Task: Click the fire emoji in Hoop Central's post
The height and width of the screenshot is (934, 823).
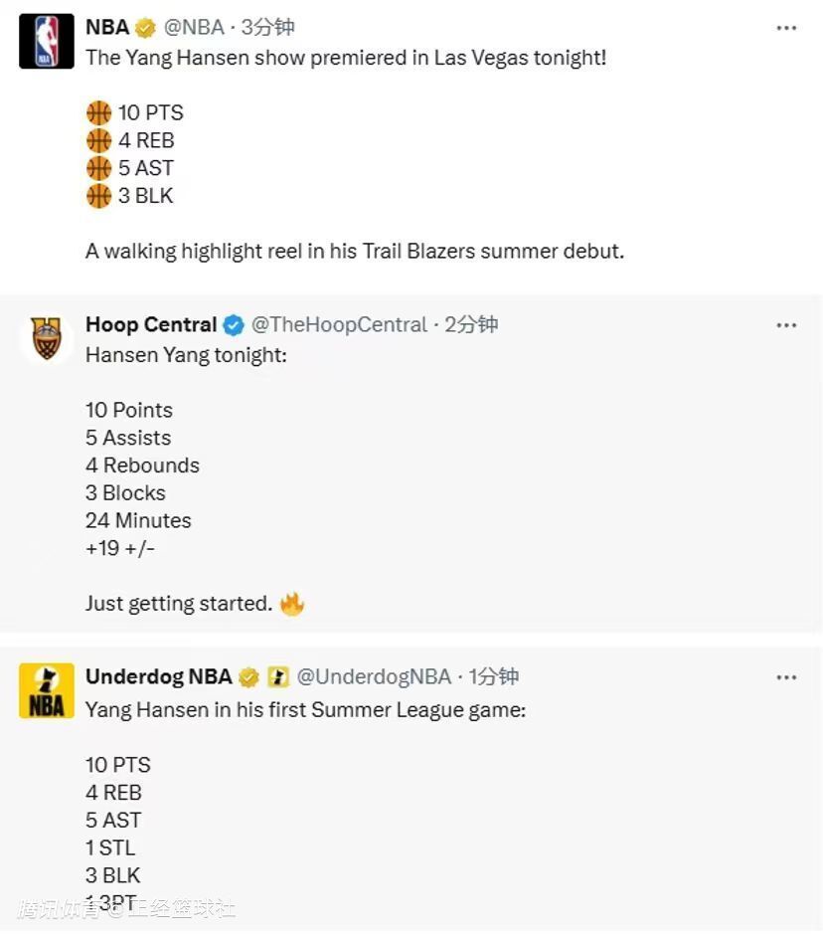Action: [x=292, y=604]
